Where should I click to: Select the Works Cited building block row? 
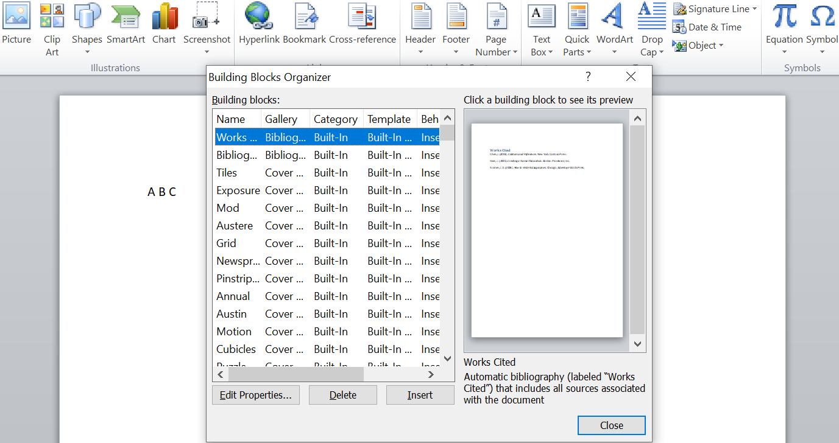point(327,138)
